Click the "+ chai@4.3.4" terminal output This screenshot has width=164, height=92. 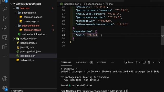[x=69, y=69]
